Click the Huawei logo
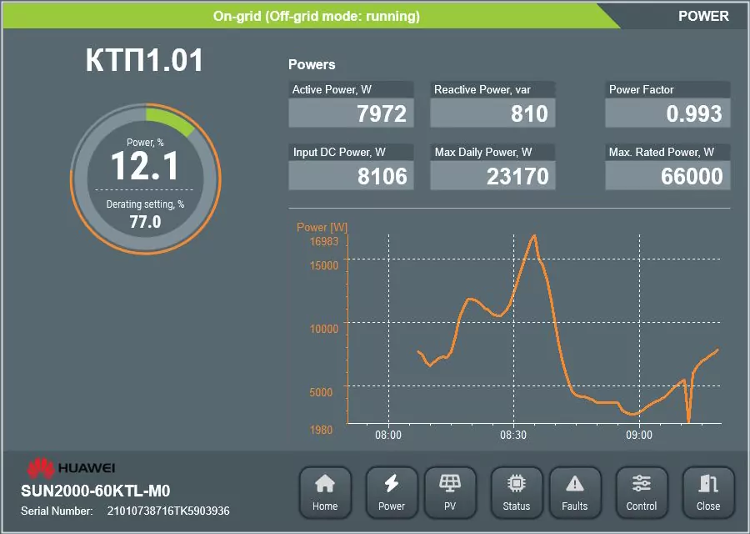Screen dimensions: 750x534 tap(71, 468)
